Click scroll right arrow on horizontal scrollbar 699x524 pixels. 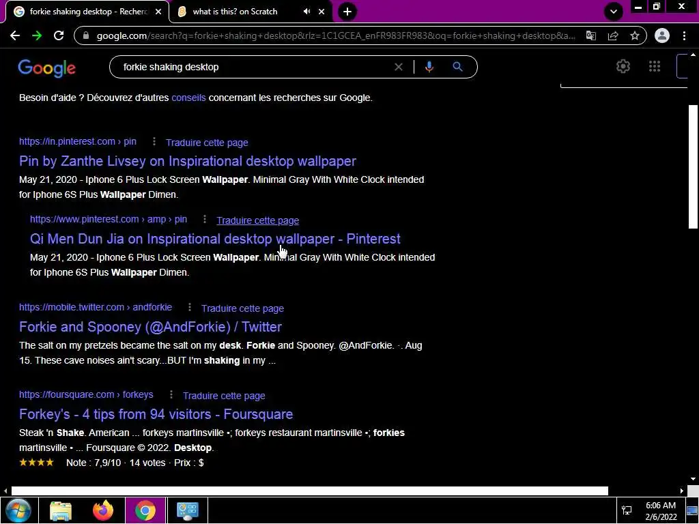pyautogui.click(x=682, y=491)
